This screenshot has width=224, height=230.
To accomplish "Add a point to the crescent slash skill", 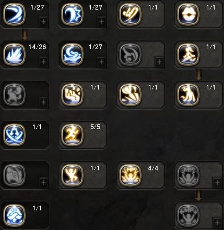I will tap(44, 22).
